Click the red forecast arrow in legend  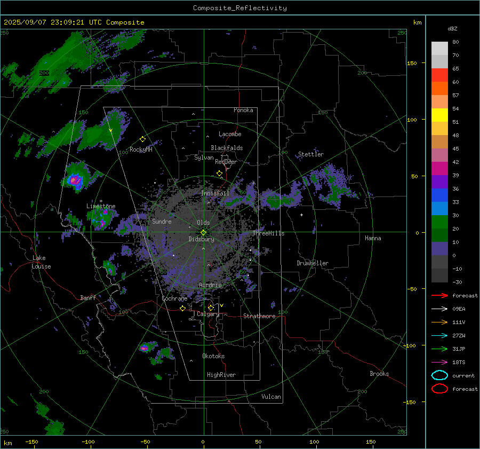439,295
